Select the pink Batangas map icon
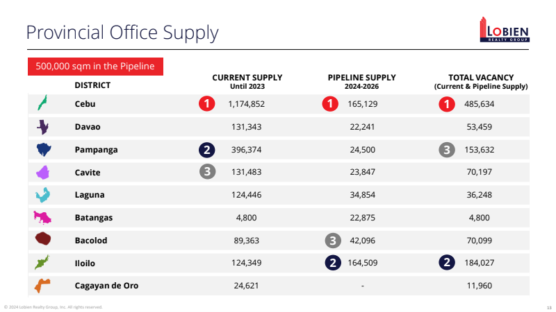This screenshot has width=556, height=312. pyautogui.click(x=43, y=218)
